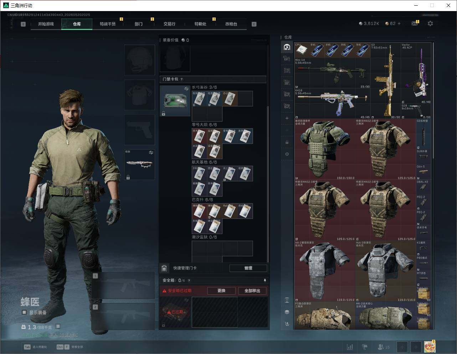The image size is (457, 354).
Task: Click the 航天基地: 6/6 label
Action: 204,162
